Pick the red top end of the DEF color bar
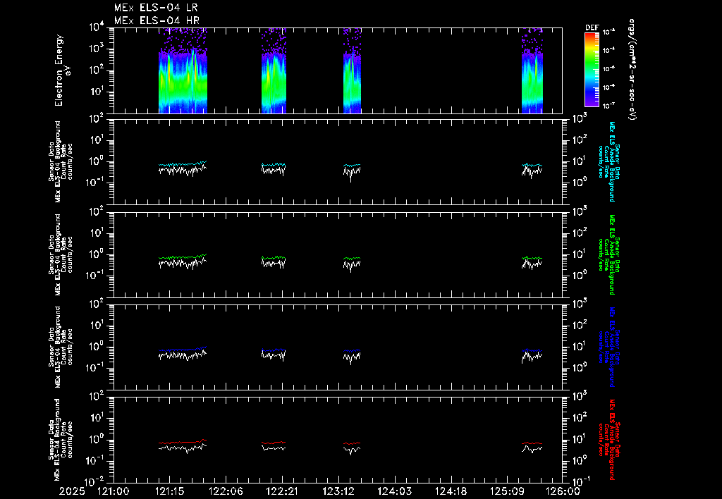This screenshot has height=499, width=722. 592,35
